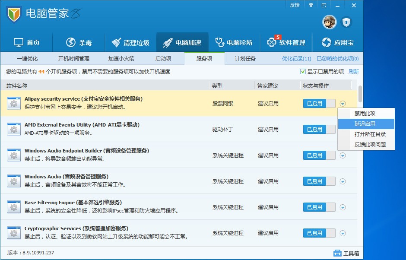Open the 开机时间管理 tab
406x260 pixels.
[74, 59]
